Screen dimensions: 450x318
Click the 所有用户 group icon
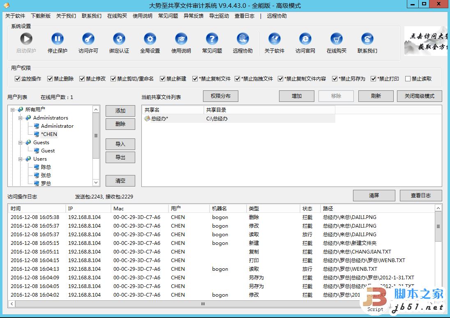tap(21, 109)
